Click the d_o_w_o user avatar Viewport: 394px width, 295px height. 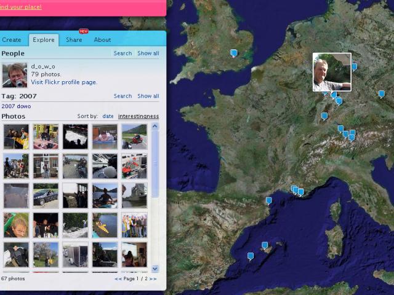point(15,75)
